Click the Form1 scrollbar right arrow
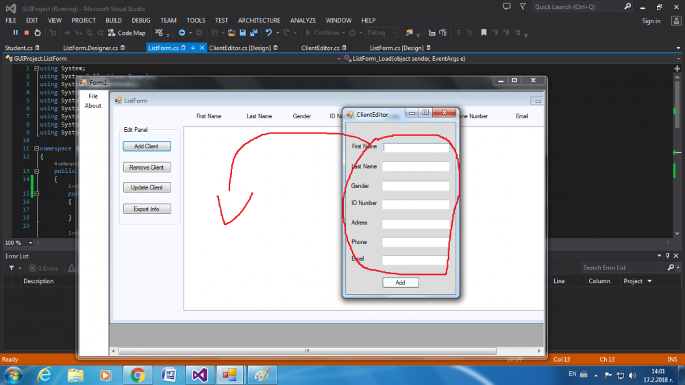 click(539, 351)
